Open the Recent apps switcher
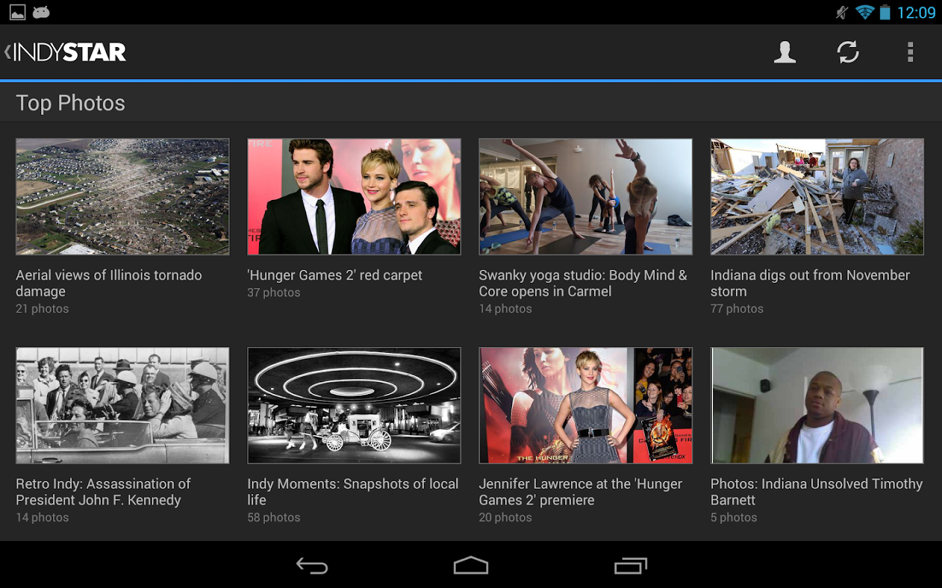942x588 pixels. [x=629, y=565]
